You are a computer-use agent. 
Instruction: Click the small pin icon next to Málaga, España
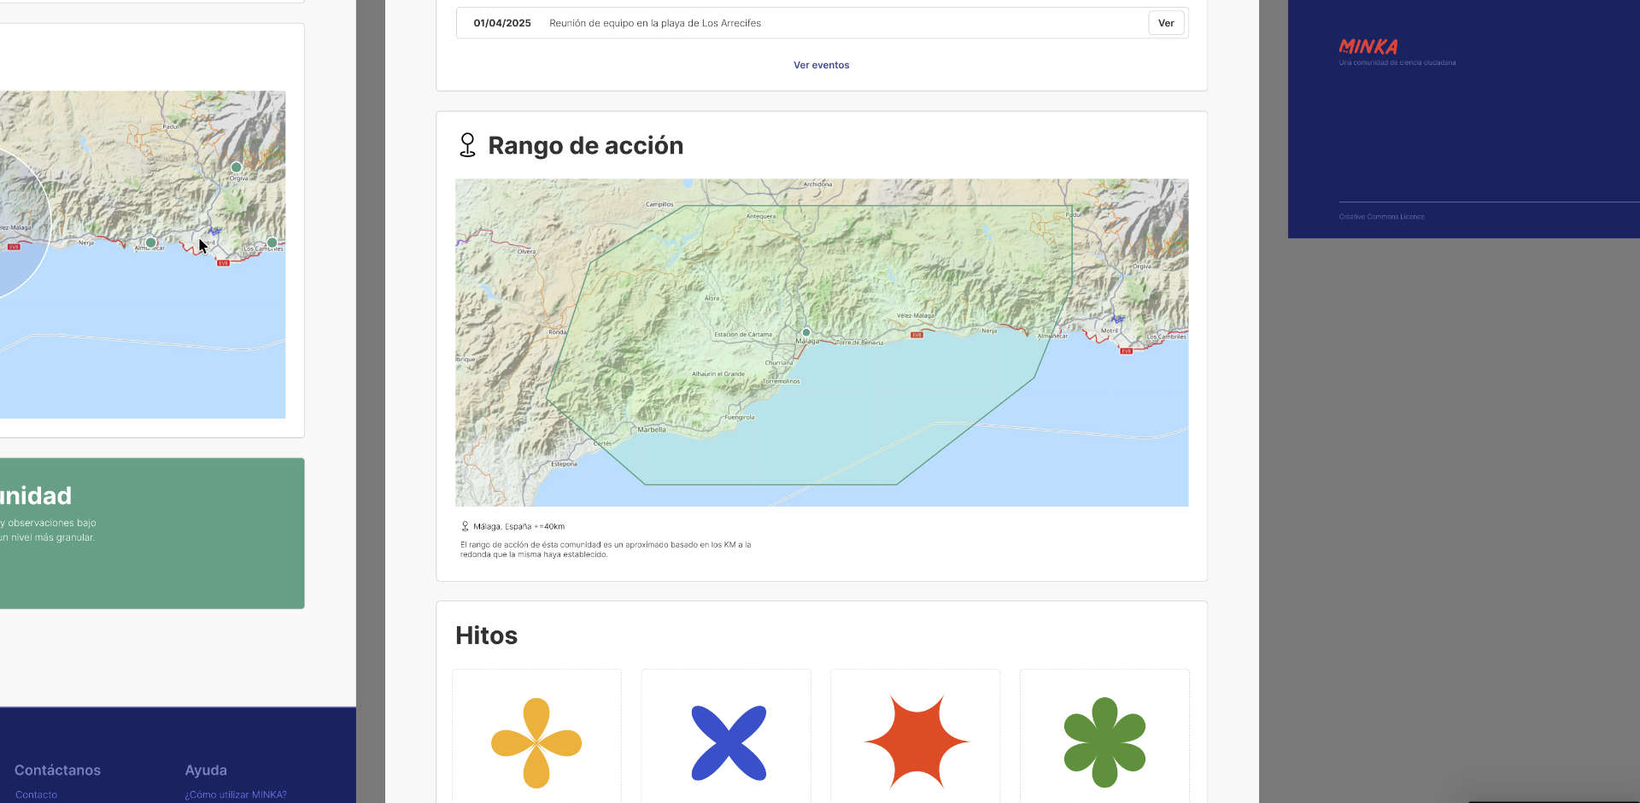[465, 526]
